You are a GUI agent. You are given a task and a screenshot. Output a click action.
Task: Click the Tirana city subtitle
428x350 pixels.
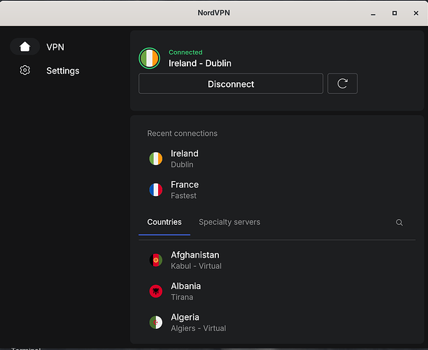[182, 297]
